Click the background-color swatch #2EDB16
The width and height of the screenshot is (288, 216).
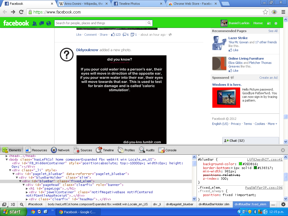(x=240, y=164)
